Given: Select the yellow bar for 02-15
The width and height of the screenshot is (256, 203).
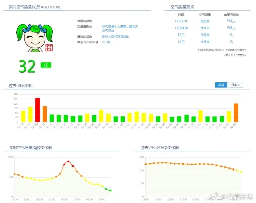Looking at the screenshot, I should 229,117.
